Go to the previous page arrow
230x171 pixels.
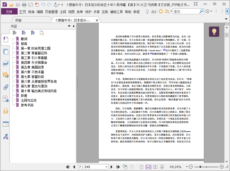click(74, 167)
